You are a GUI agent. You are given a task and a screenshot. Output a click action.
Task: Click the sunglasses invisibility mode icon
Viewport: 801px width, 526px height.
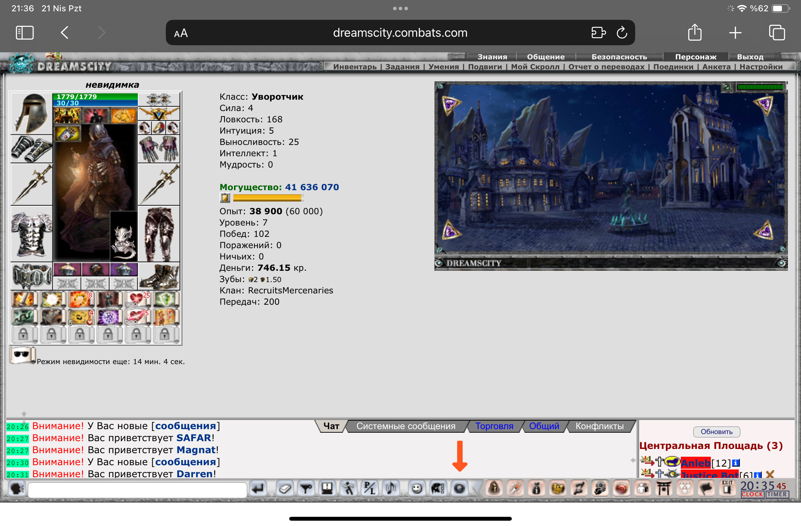tap(22, 355)
